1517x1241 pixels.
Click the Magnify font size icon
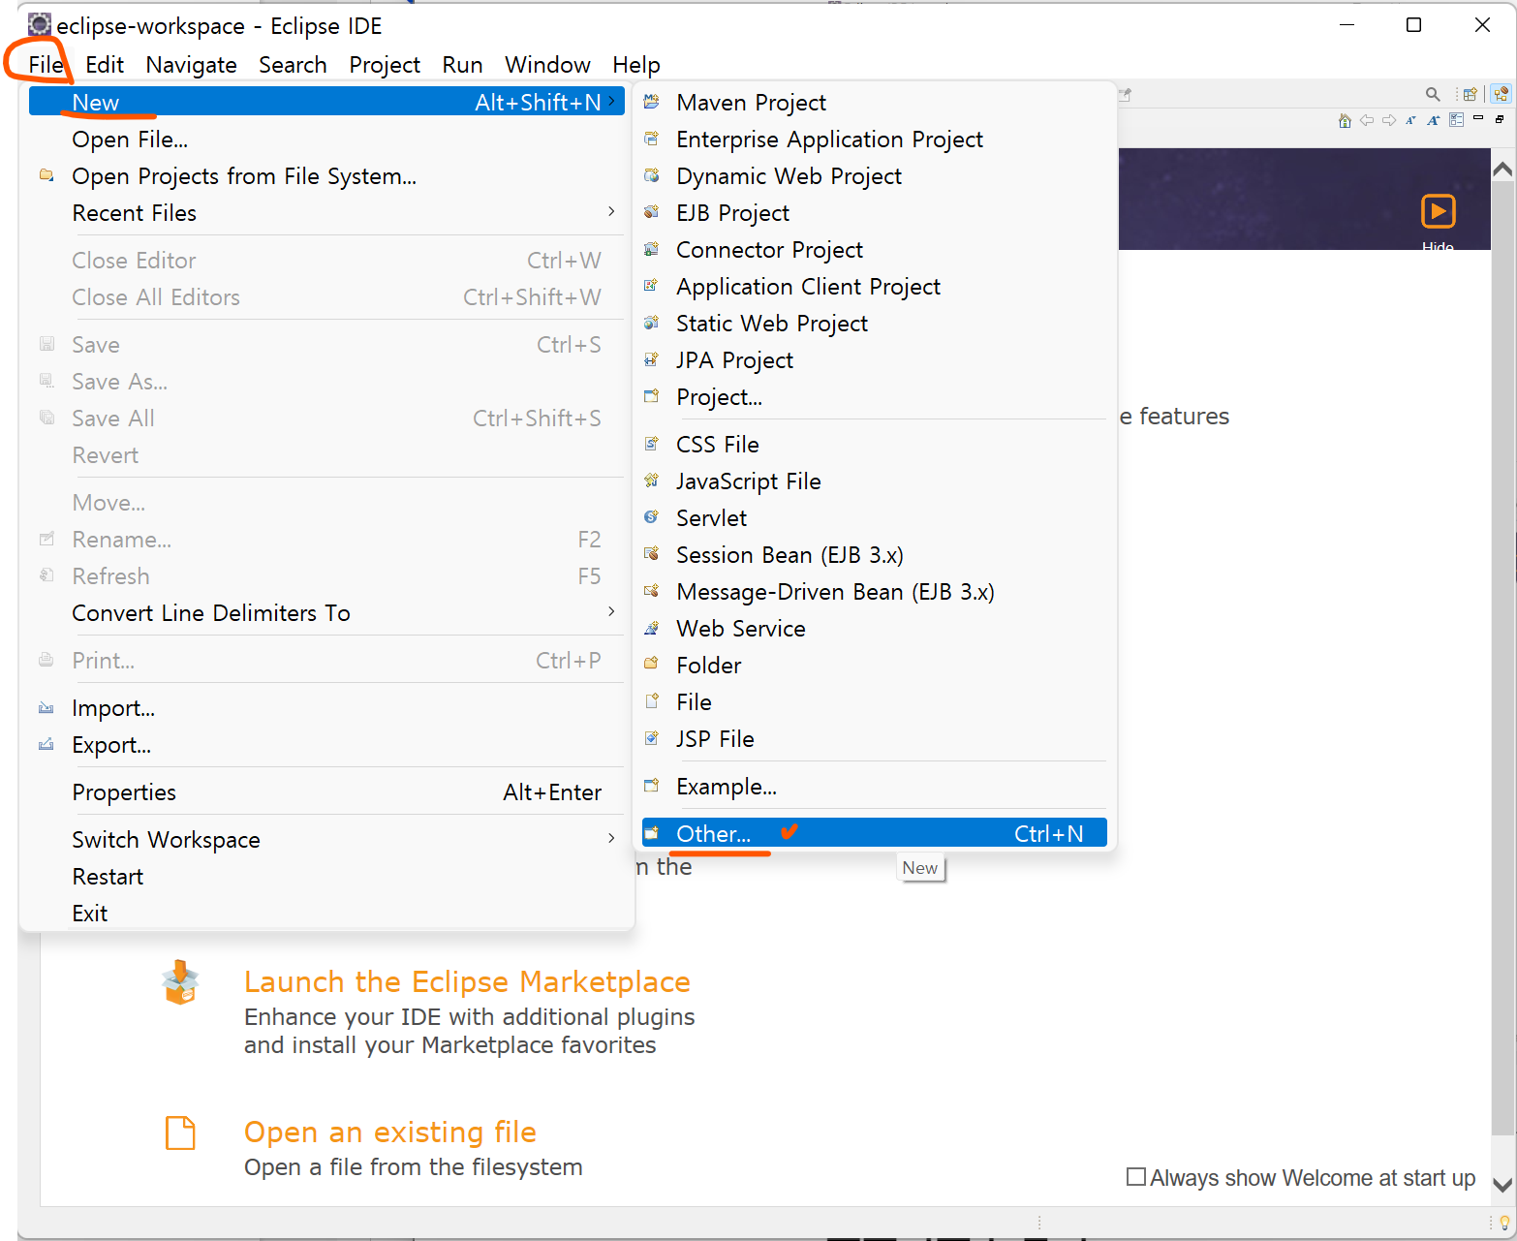(1434, 120)
